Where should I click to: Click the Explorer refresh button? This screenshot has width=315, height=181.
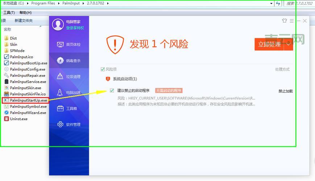pos(278,3)
